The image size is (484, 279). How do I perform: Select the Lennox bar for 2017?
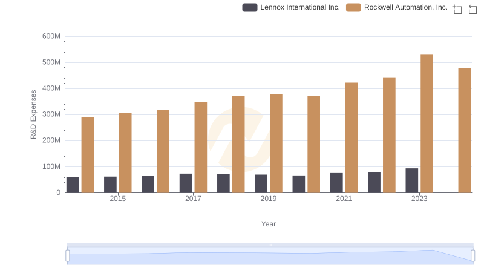point(186,183)
